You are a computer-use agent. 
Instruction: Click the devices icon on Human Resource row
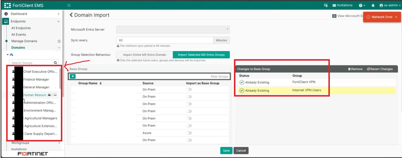56,95
